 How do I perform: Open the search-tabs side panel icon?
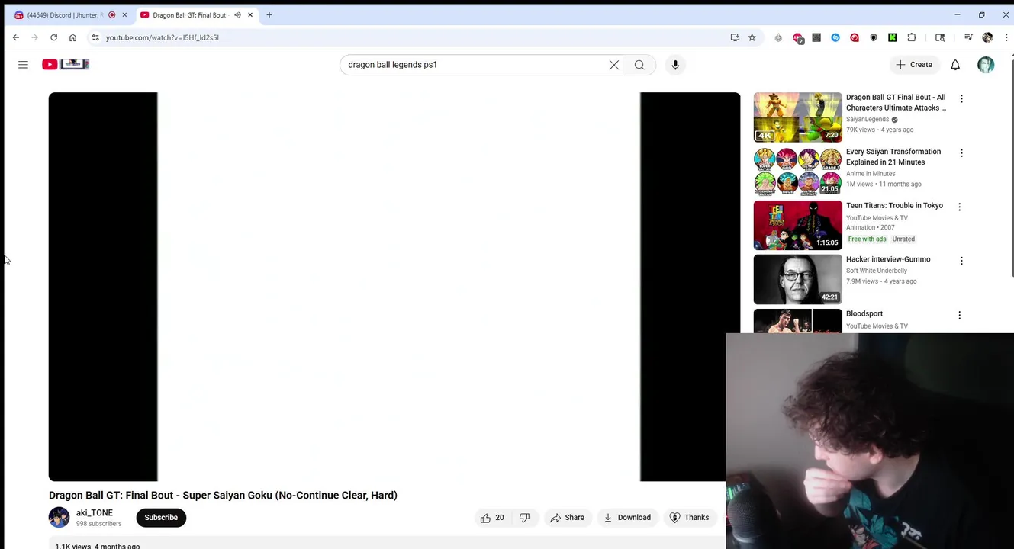pyautogui.click(x=940, y=37)
